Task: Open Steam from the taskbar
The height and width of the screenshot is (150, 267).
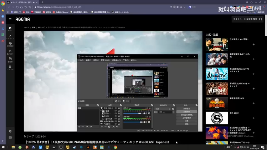Action: tap(74, 147)
